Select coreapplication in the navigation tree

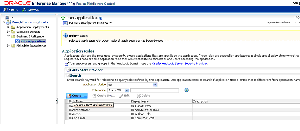click(33, 41)
